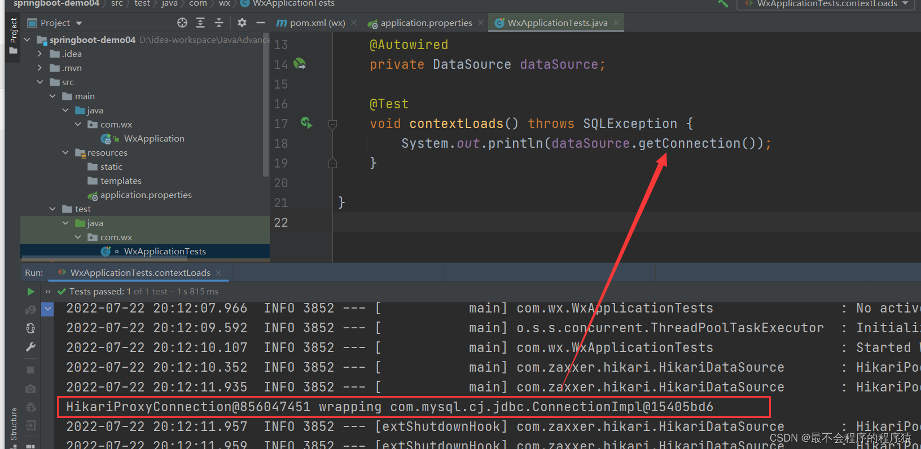Select WxApplicationTests in project tree
921x449 pixels.
coord(165,252)
